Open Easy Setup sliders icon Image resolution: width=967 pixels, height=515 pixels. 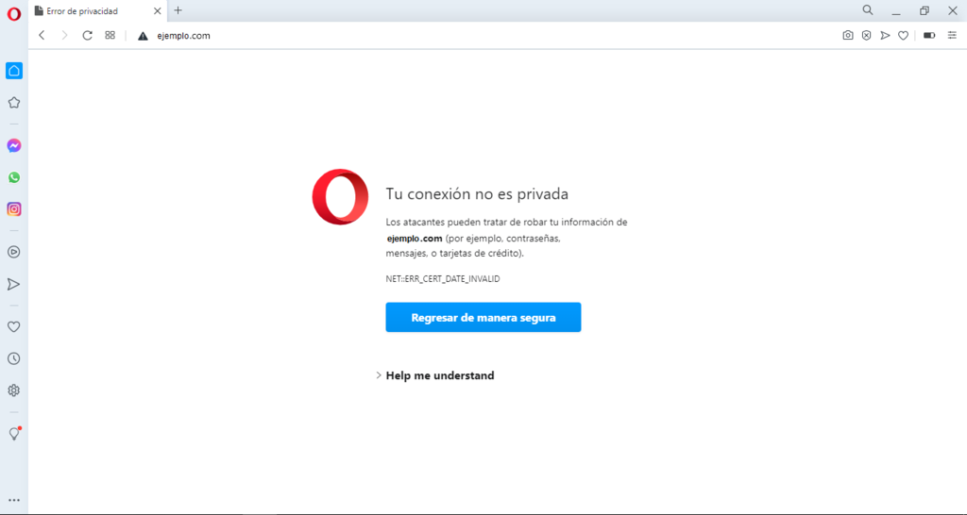[x=952, y=36]
